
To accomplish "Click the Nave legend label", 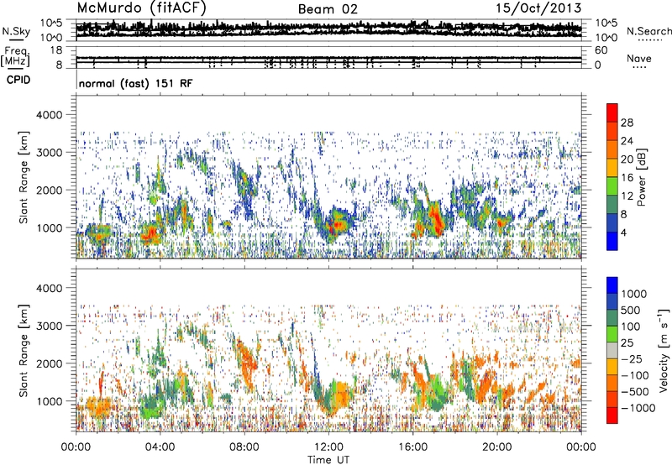I will [639, 58].
